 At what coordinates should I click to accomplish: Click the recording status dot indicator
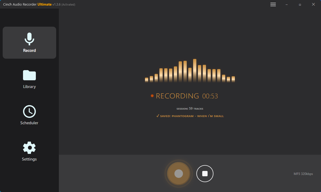[152, 96]
